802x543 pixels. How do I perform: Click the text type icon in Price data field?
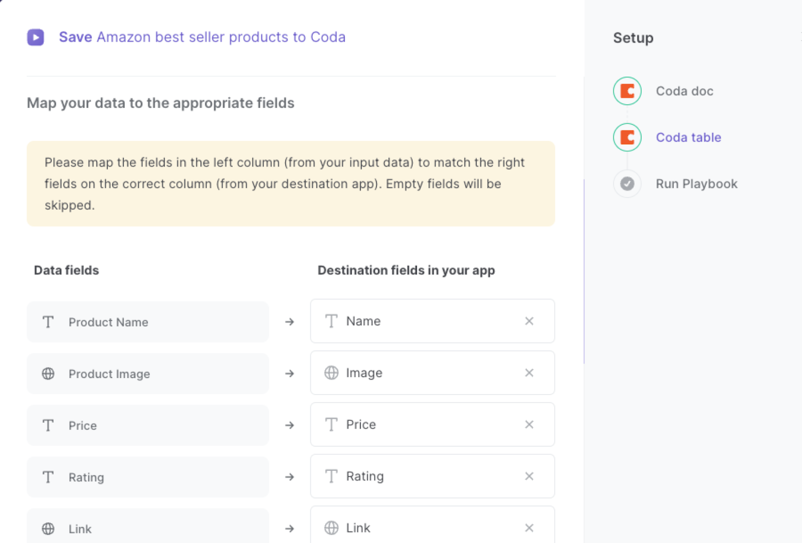point(48,425)
